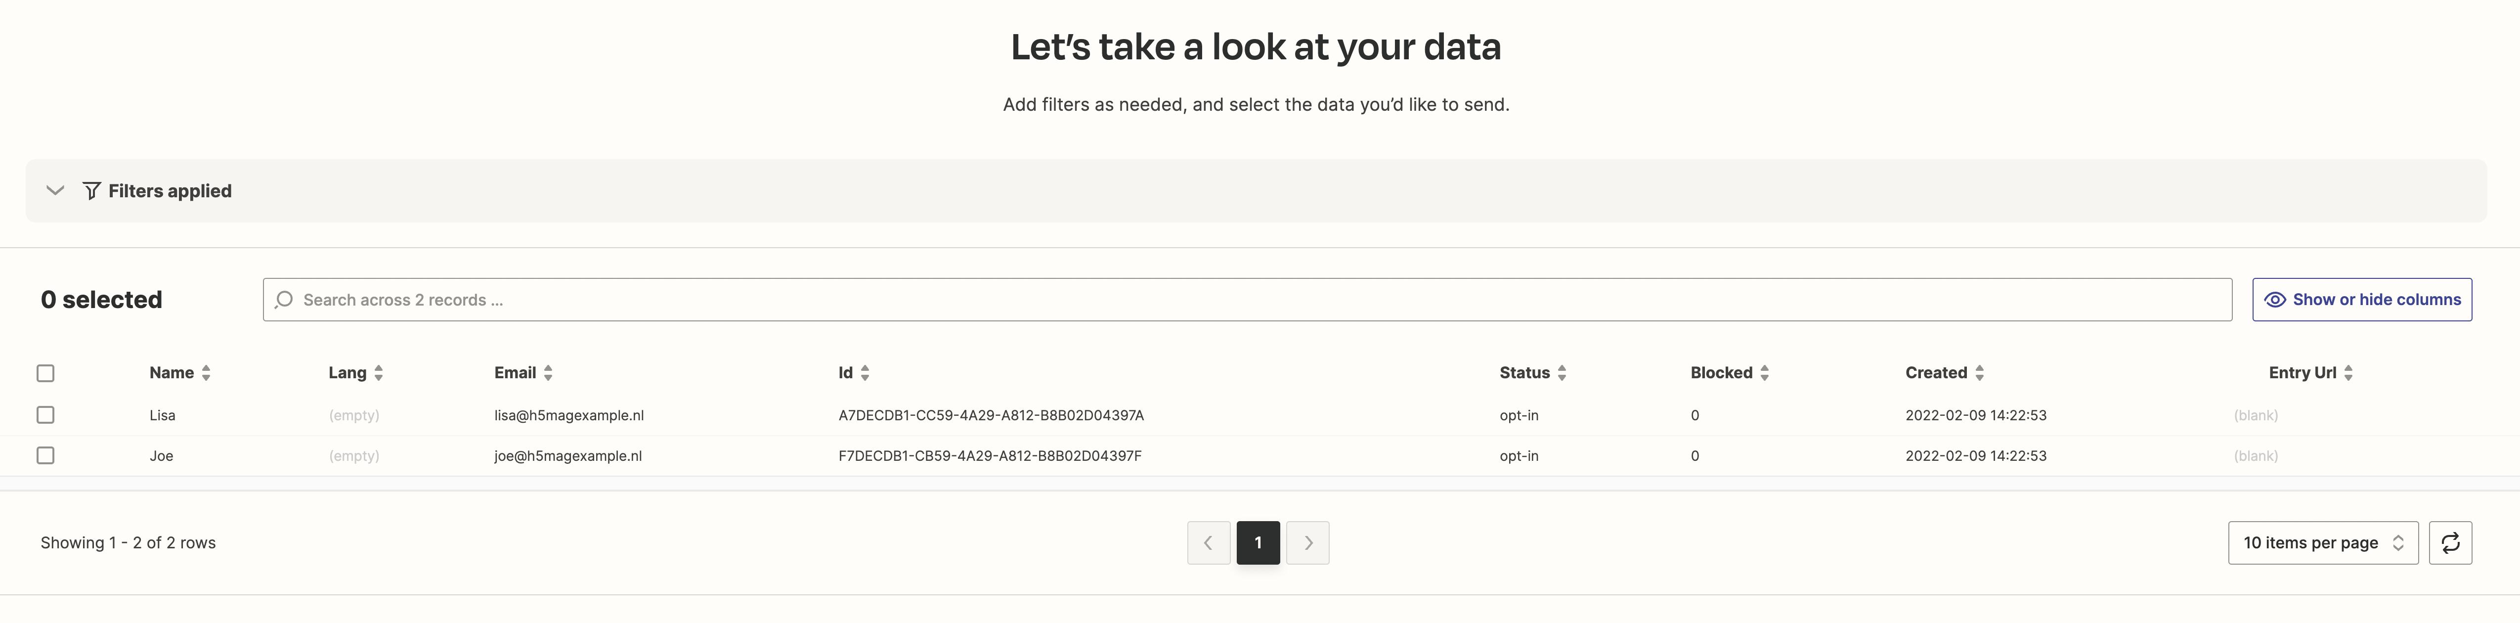2520x623 pixels.
Task: Open the 10 items per page dropdown
Action: 2321,543
